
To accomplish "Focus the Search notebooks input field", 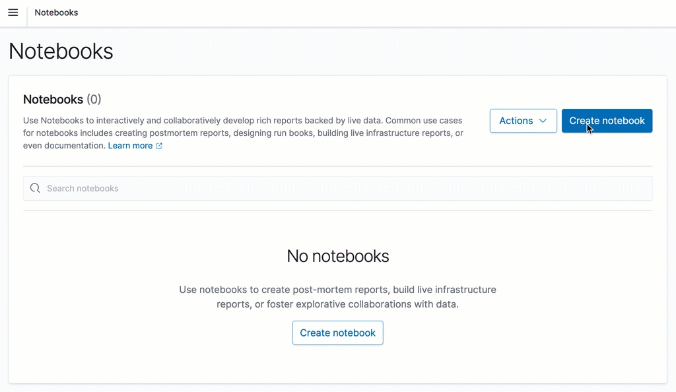I will coord(198,188).
